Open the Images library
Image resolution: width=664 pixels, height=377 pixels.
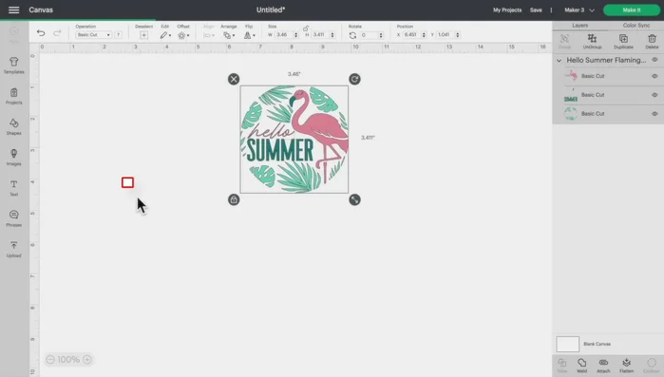click(13, 157)
